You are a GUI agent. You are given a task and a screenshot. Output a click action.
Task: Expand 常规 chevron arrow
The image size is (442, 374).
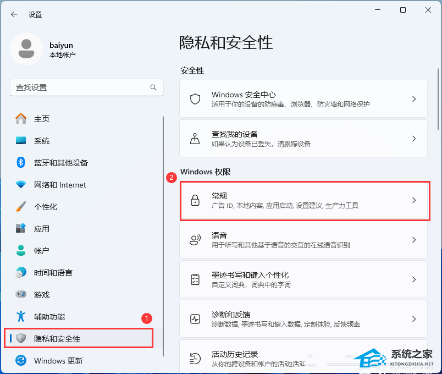point(414,200)
